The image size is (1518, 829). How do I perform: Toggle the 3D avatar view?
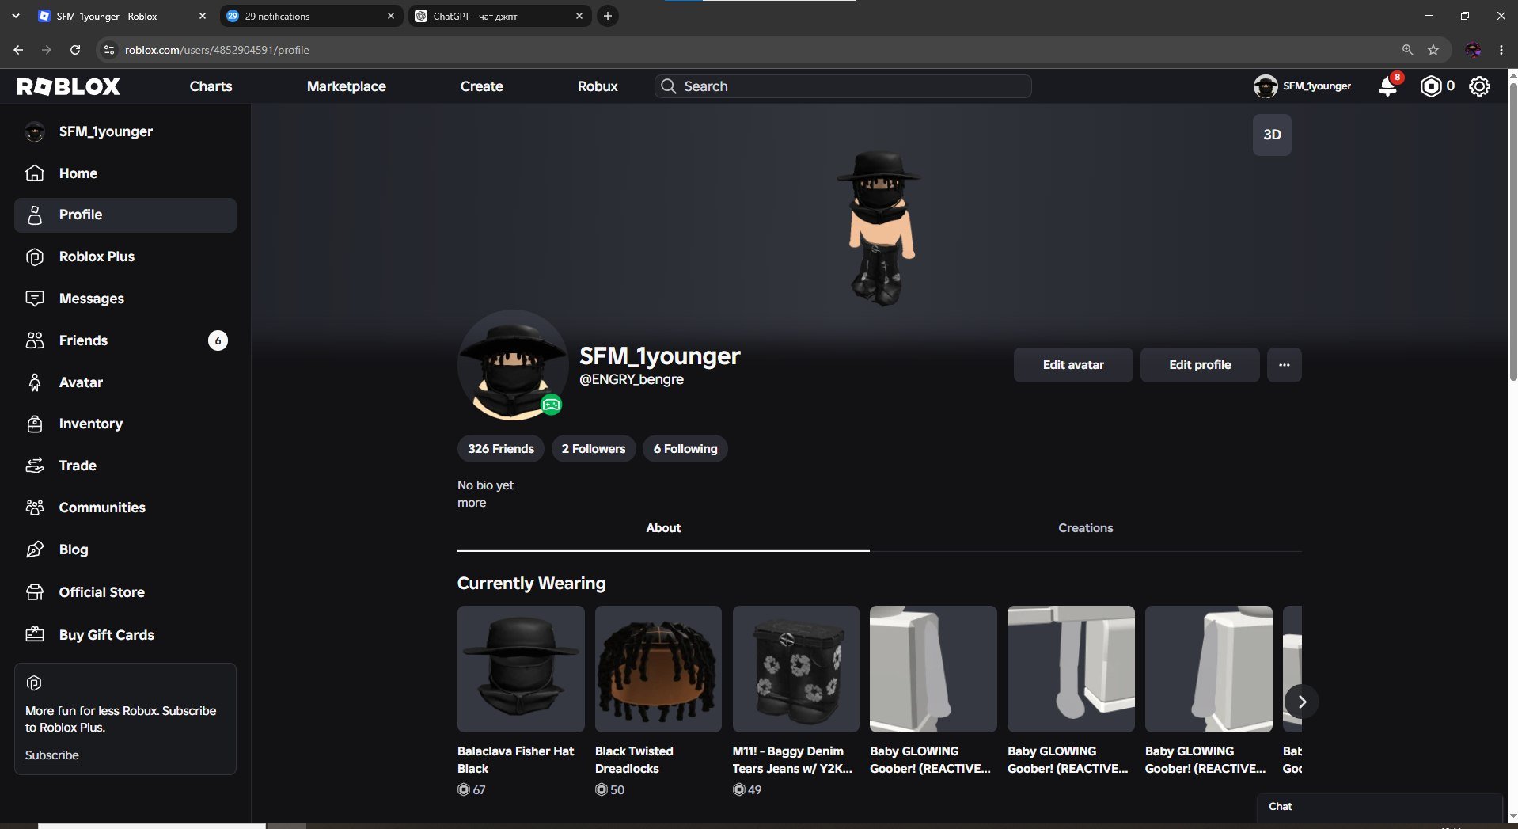1272,135
